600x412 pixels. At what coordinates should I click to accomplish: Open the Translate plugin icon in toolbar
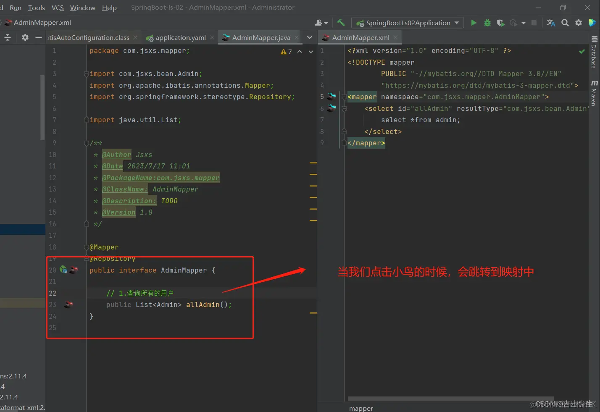(551, 23)
